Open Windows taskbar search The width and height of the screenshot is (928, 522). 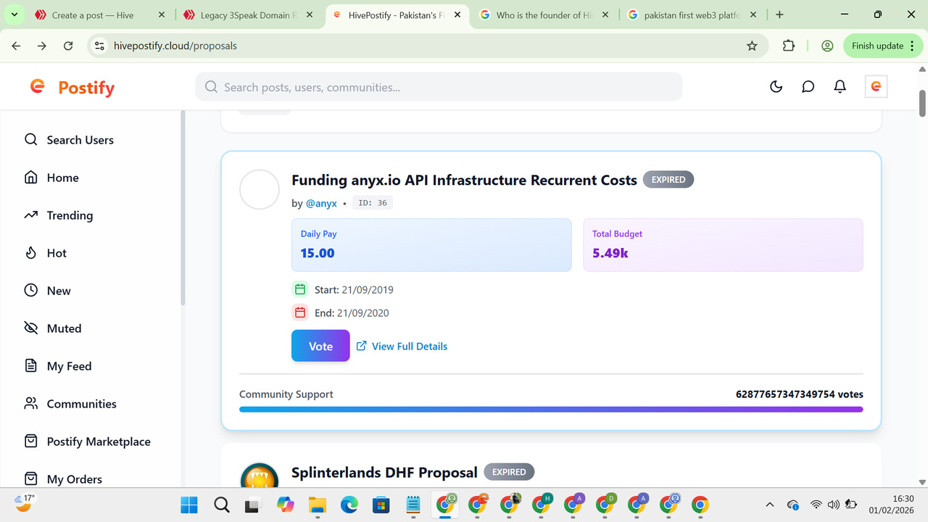(x=221, y=505)
